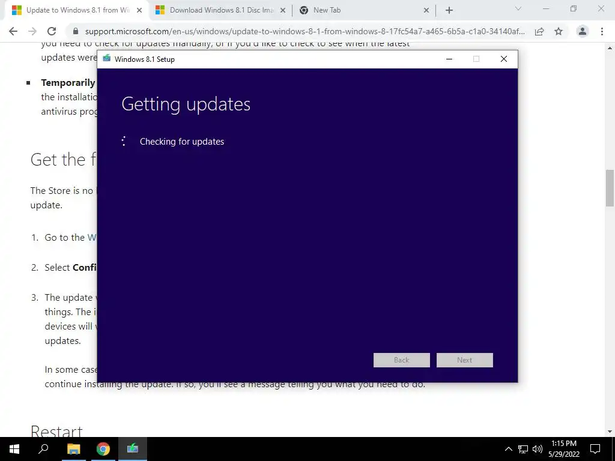Image resolution: width=615 pixels, height=461 pixels.
Task: Click the 'Checking for updates' text
Action: coord(182,142)
